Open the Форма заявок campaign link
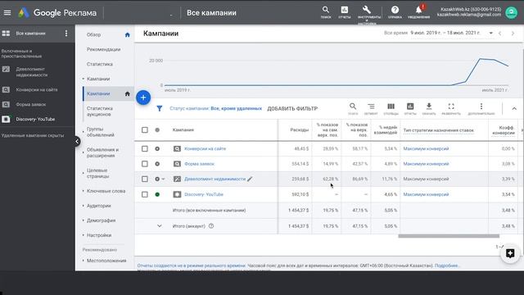The width and height of the screenshot is (524, 295). pyautogui.click(x=200, y=164)
